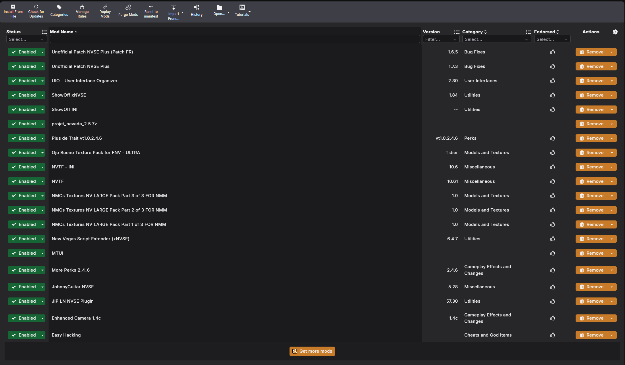
Task: Endorse Easy Hacking thumbs-up
Action: tap(553, 335)
